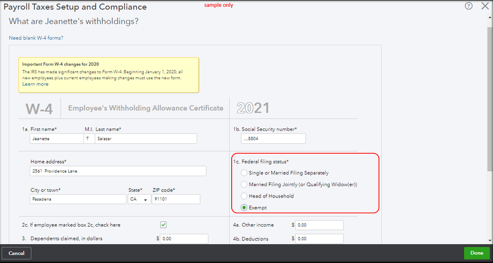The image size is (493, 263).
Task: Click the scrollbar down arrow
Action: point(490,240)
